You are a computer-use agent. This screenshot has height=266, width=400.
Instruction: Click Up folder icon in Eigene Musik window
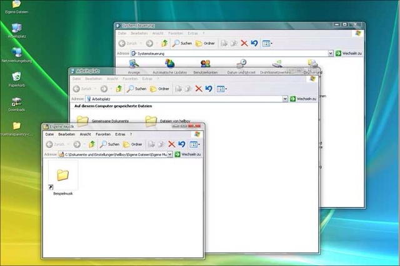coord(92,144)
